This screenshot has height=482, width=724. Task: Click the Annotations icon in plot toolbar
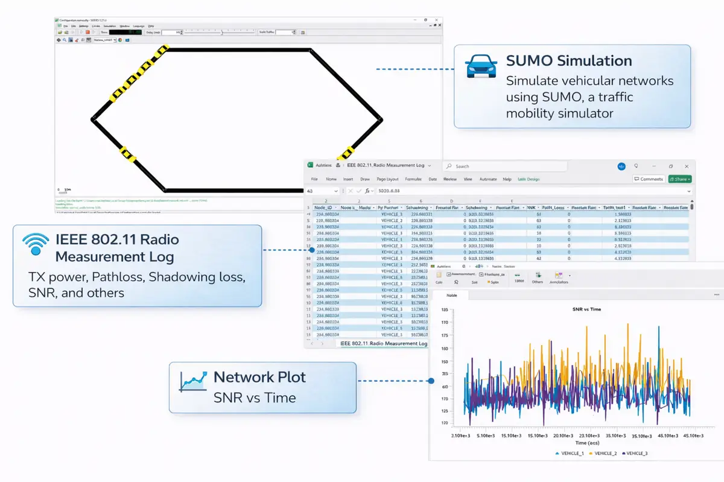(559, 276)
